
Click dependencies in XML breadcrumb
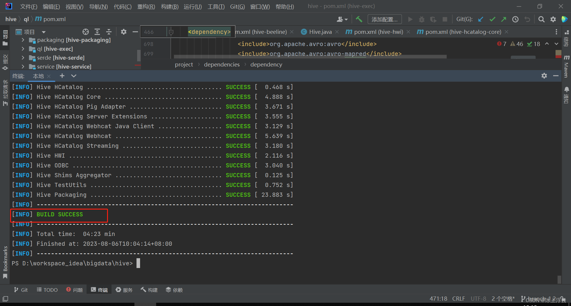pyautogui.click(x=222, y=64)
